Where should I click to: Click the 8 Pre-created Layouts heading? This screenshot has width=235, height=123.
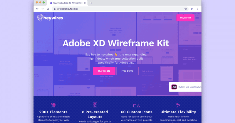[x=95, y=114]
